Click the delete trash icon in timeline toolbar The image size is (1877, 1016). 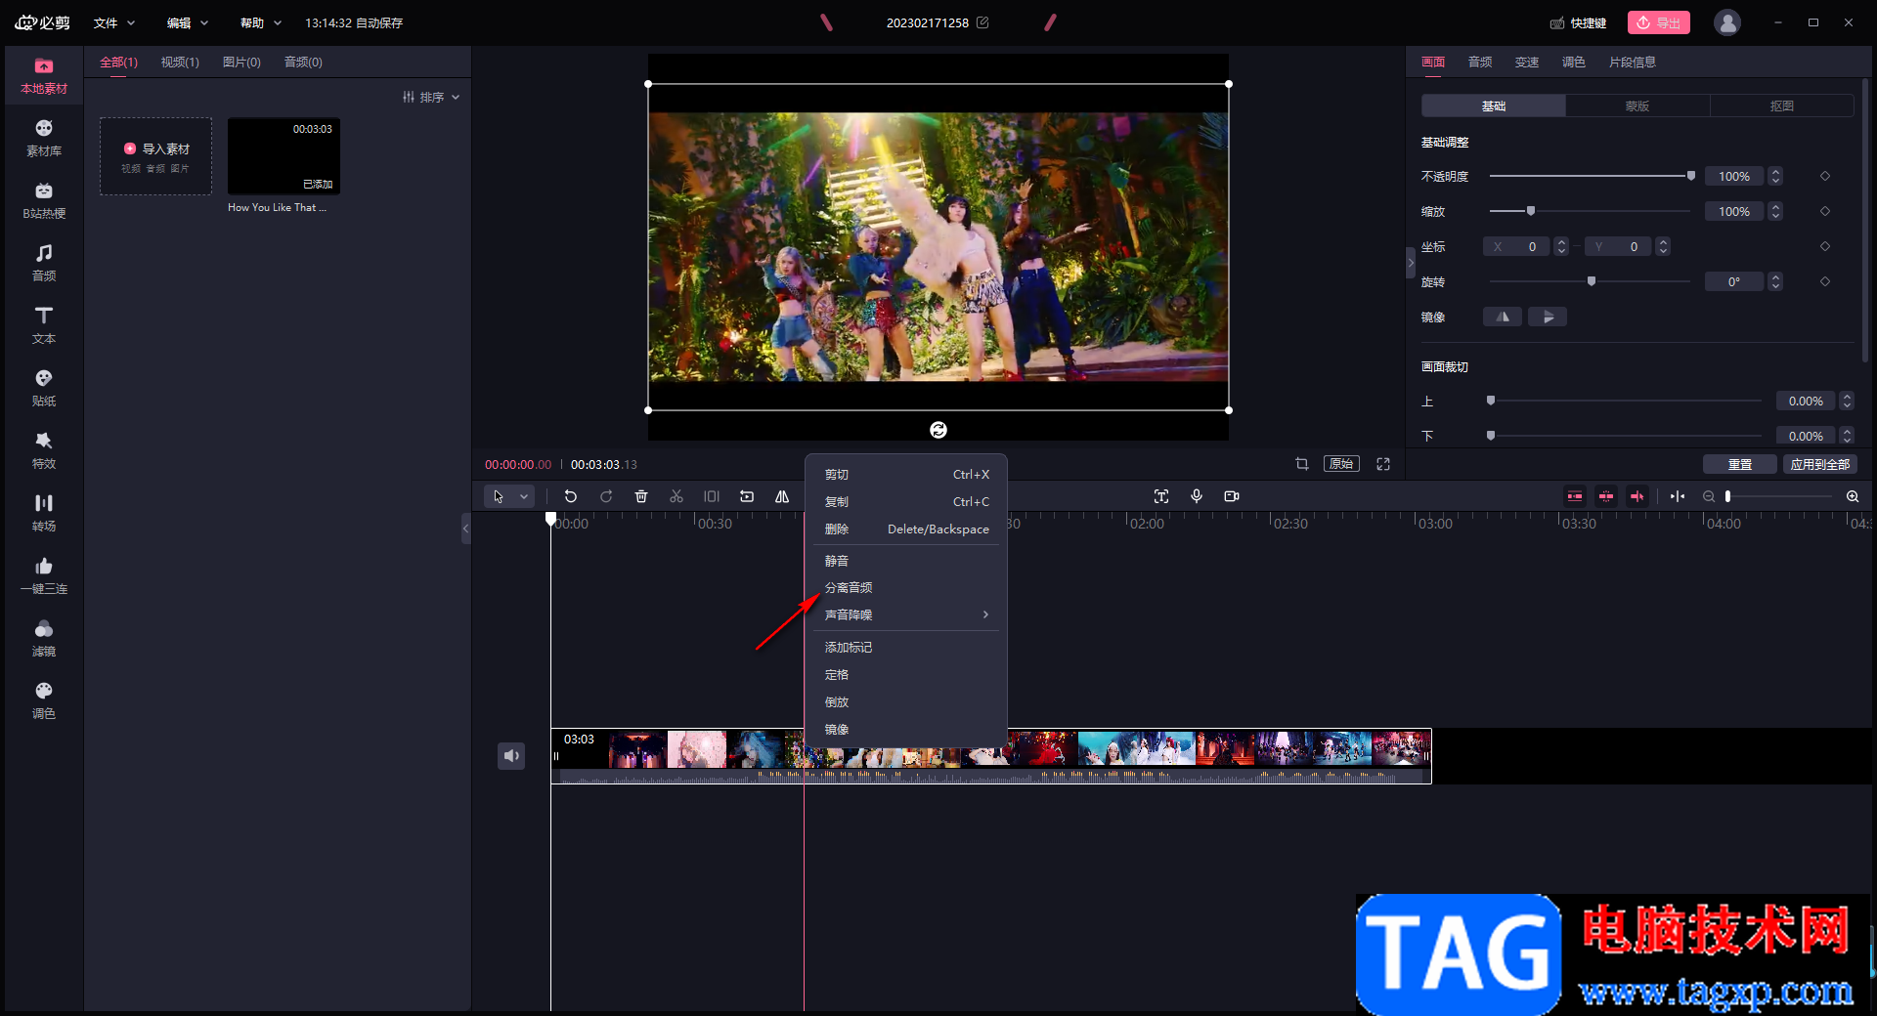(x=641, y=496)
